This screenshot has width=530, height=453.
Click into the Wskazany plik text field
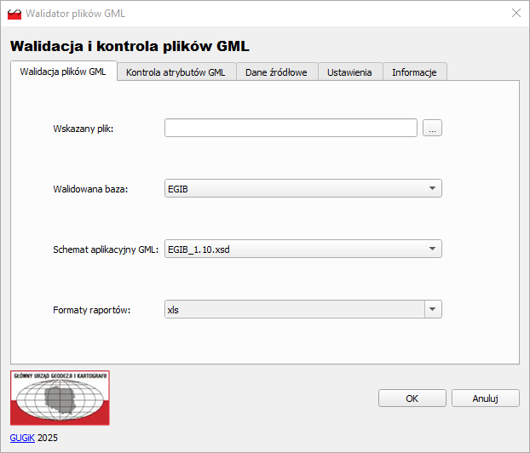coord(291,128)
